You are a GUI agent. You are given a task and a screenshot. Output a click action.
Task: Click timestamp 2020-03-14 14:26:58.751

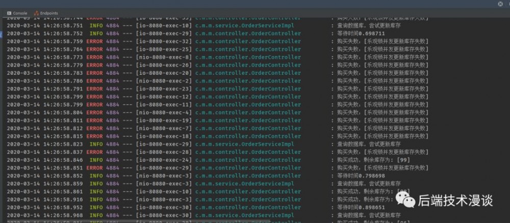pos(45,25)
